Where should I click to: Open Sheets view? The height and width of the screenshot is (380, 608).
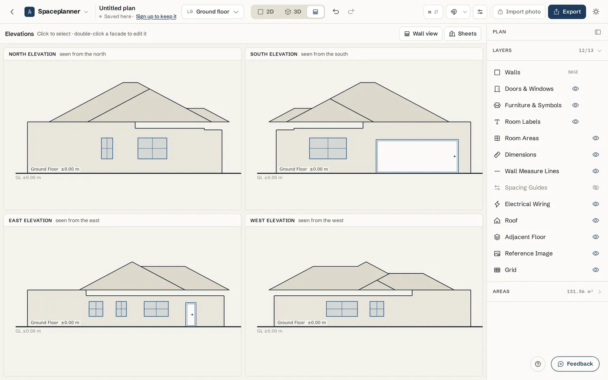point(463,34)
